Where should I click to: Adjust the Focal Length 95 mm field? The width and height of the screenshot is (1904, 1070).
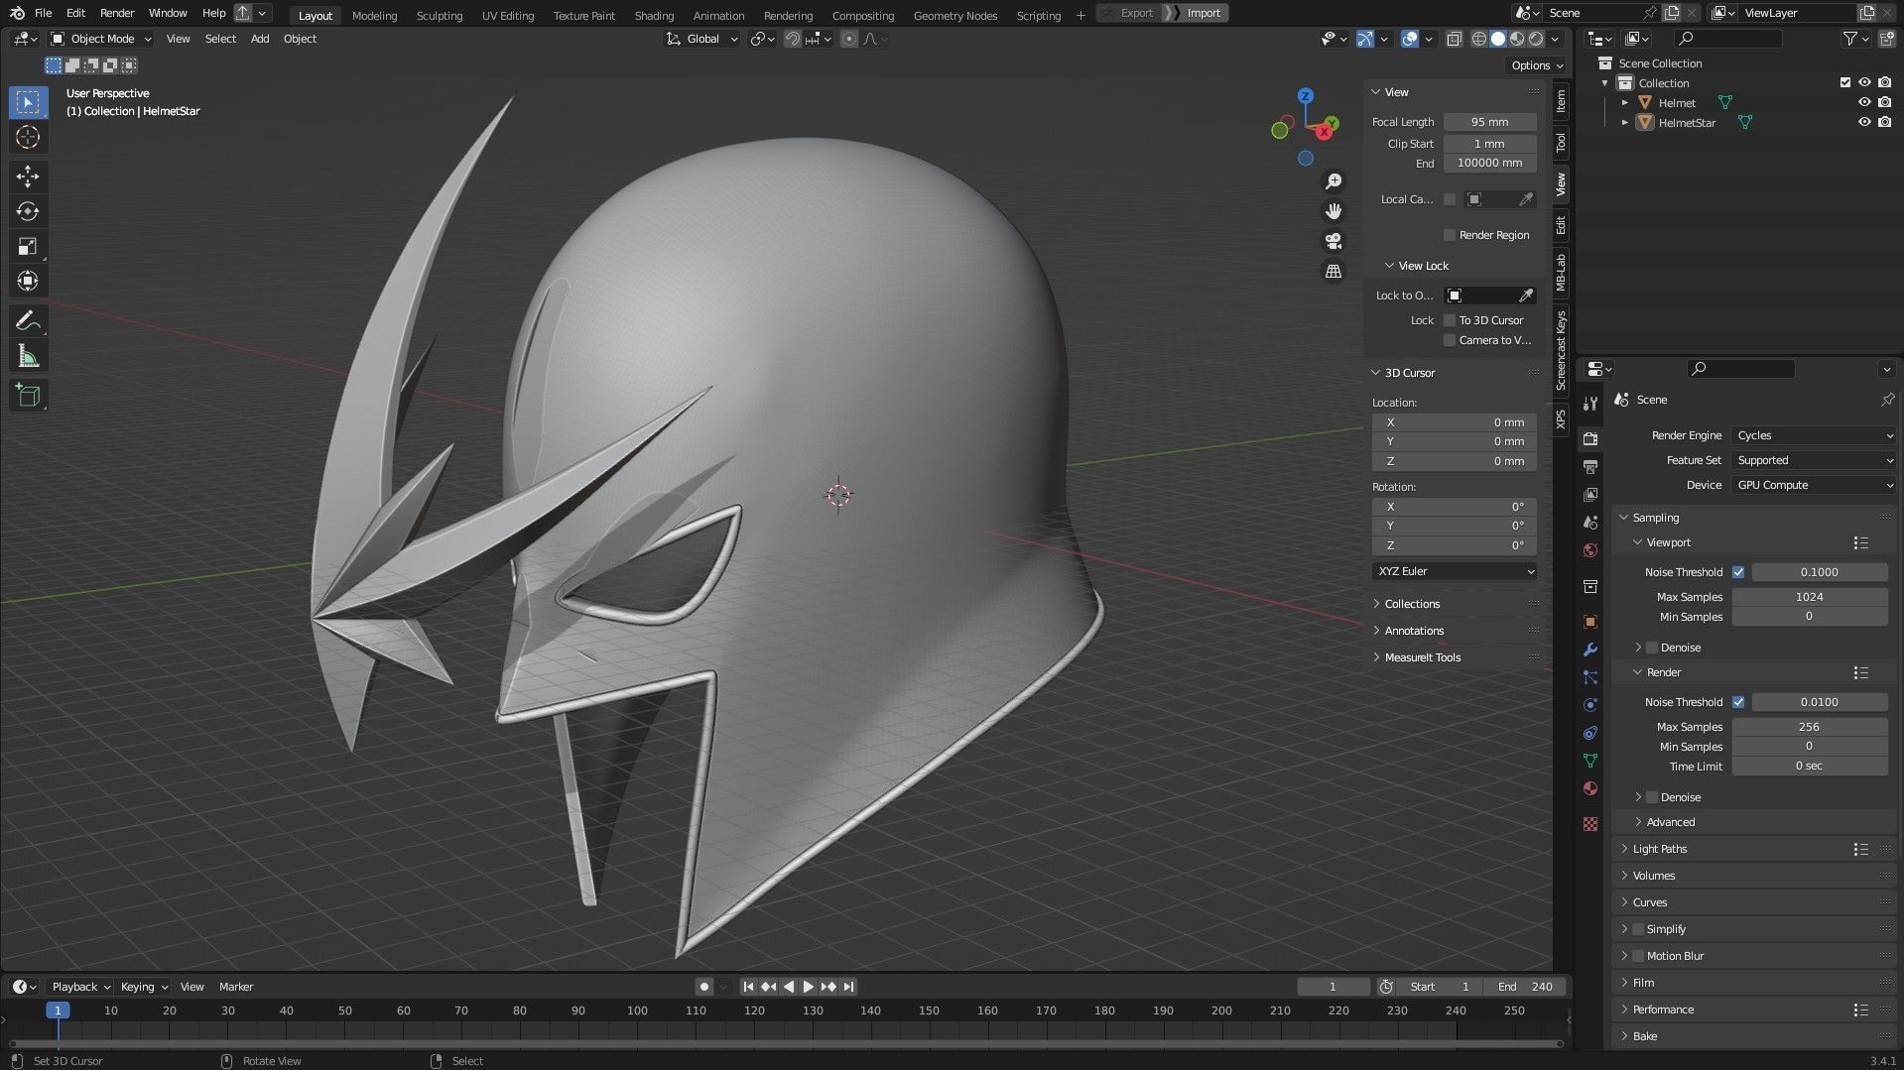click(x=1489, y=122)
